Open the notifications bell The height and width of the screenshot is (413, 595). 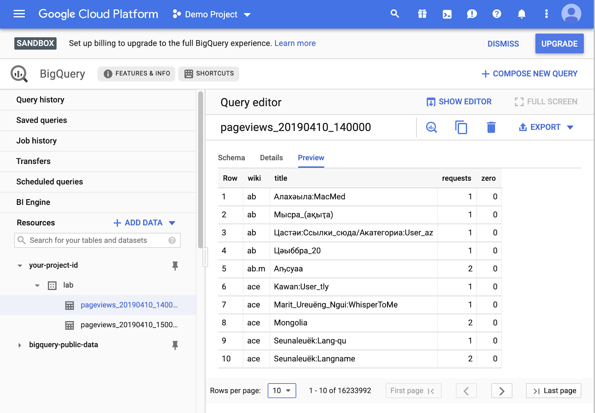[521, 14]
